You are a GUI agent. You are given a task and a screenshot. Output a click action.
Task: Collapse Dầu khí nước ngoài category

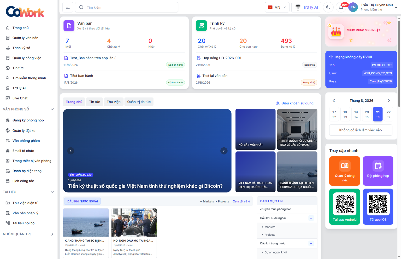pyautogui.click(x=311, y=218)
